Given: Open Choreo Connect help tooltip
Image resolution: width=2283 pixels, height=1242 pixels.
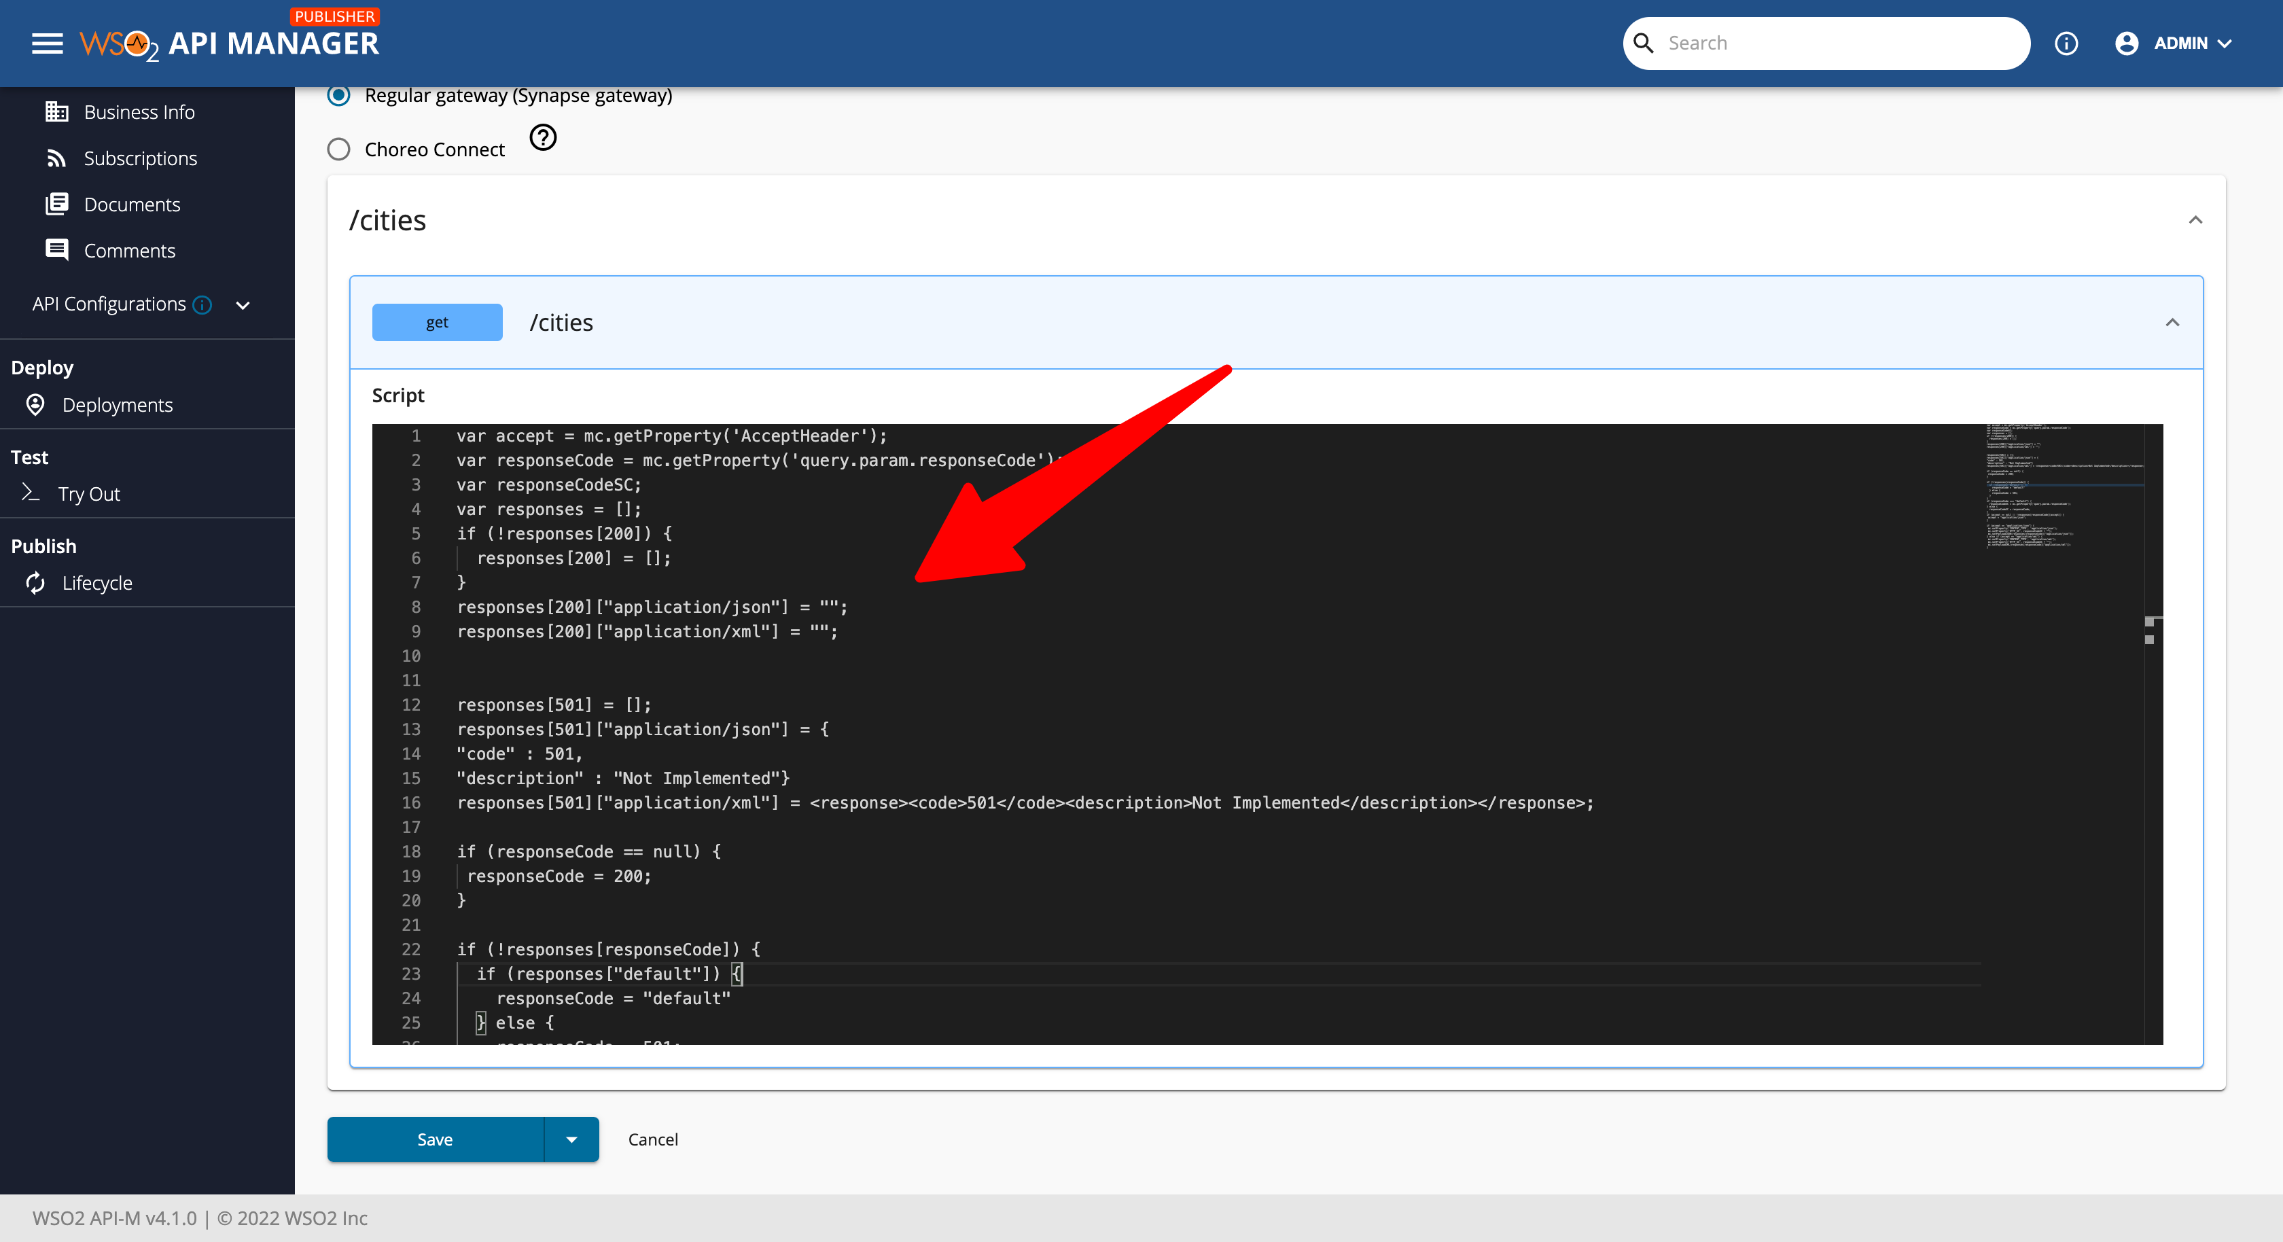Looking at the screenshot, I should [x=544, y=137].
